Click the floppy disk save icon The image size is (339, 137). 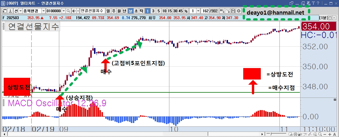point(233,11)
